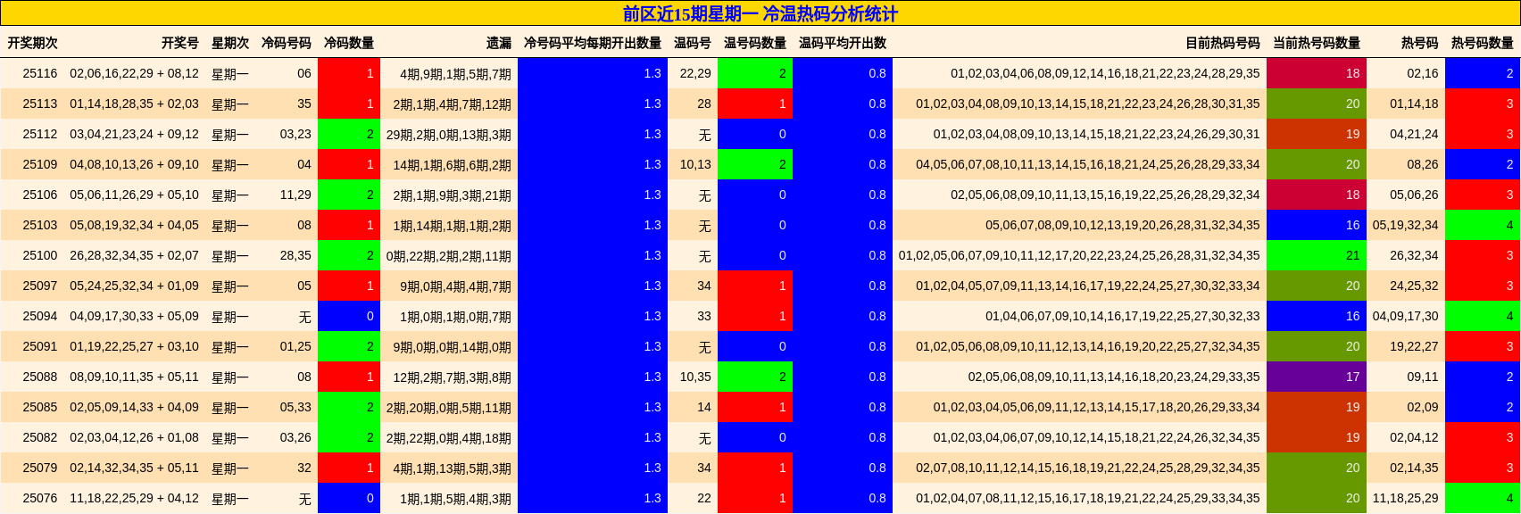
Task: Click the 开奖号 column header
Action: [x=179, y=43]
